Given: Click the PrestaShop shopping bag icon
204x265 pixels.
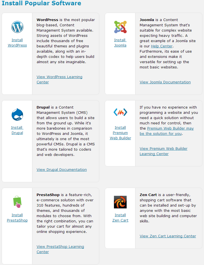Looking at the screenshot, I should (x=17, y=202).
